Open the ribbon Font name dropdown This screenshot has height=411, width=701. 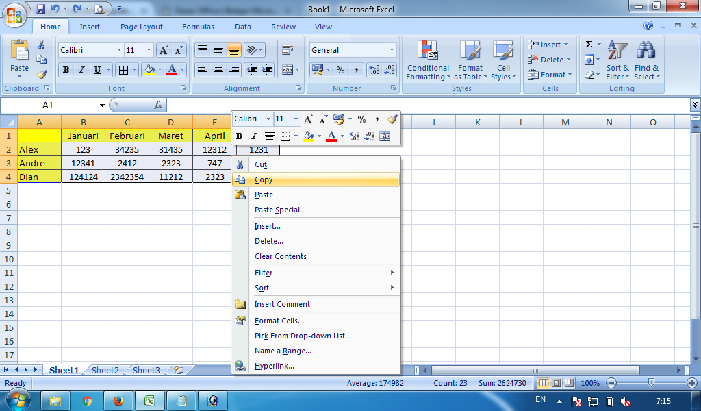coord(119,50)
